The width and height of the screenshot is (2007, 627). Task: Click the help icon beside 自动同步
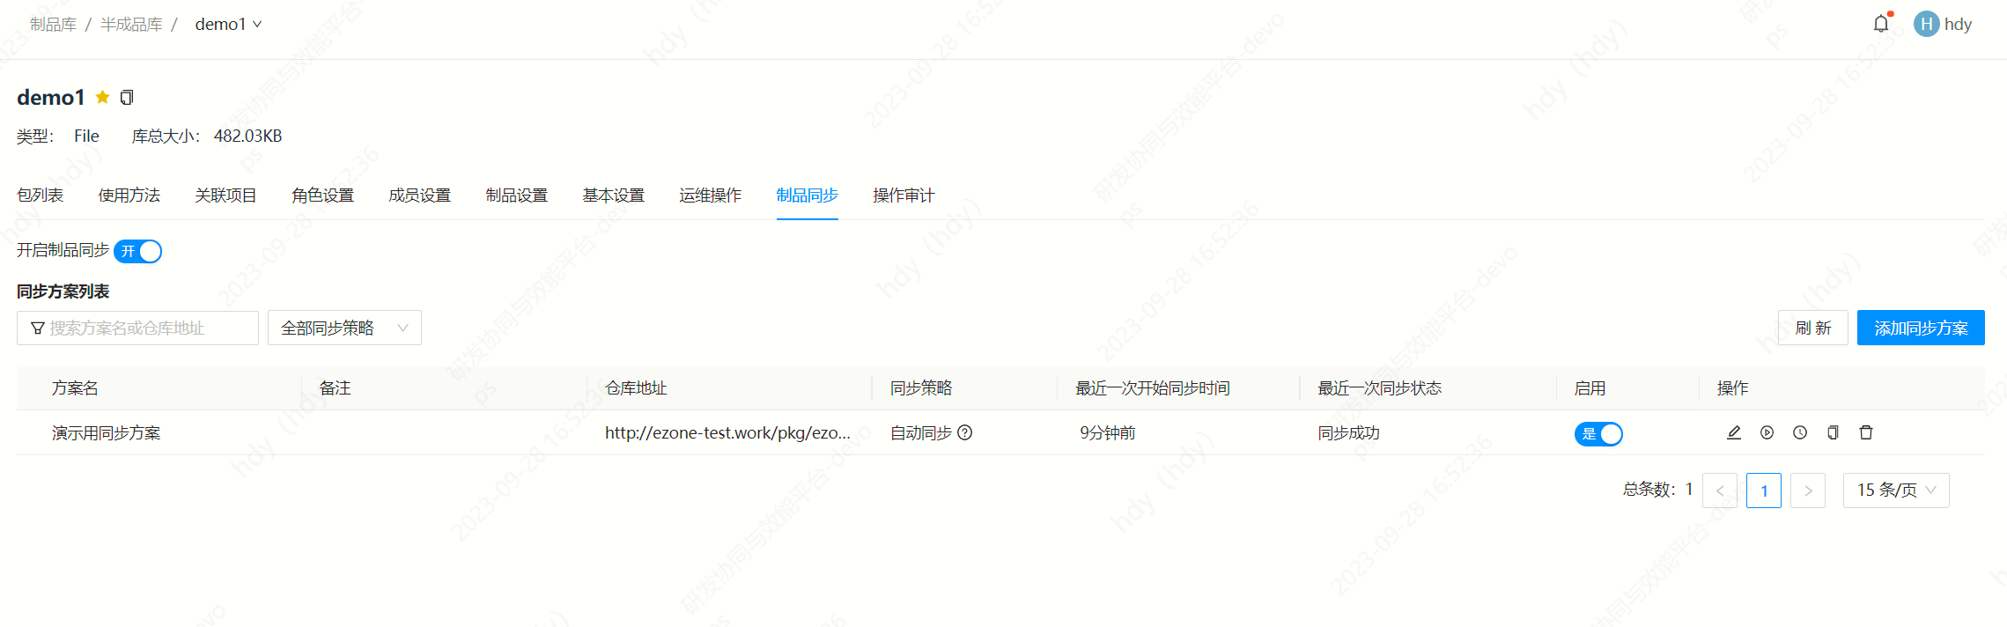[965, 432]
